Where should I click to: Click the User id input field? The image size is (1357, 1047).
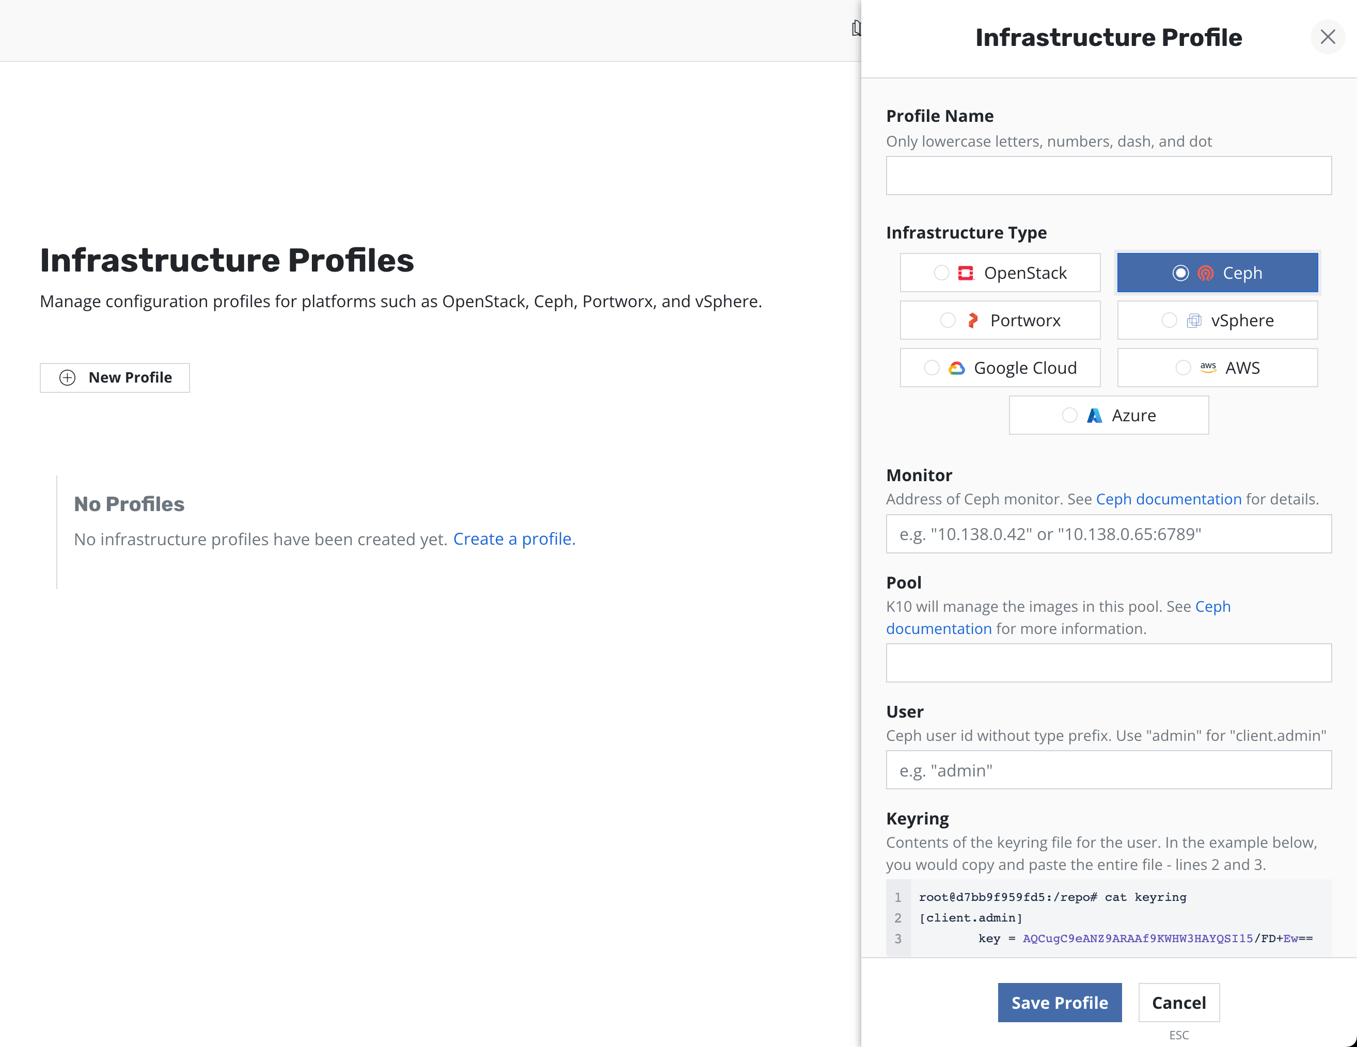pos(1109,770)
